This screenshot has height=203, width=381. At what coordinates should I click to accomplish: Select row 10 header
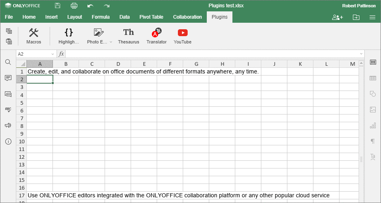[22, 141]
